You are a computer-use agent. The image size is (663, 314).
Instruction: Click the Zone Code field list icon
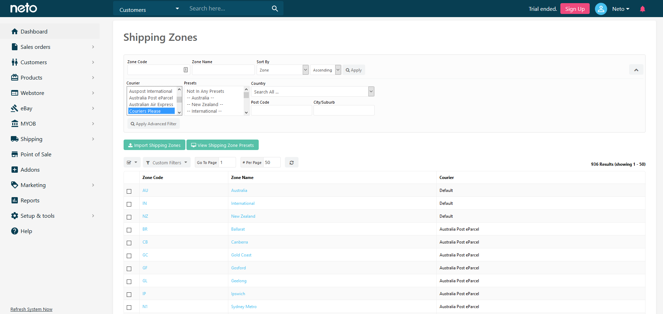[x=186, y=70]
